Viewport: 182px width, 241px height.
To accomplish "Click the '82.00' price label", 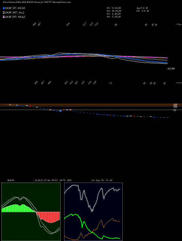I will (x=171, y=69).
